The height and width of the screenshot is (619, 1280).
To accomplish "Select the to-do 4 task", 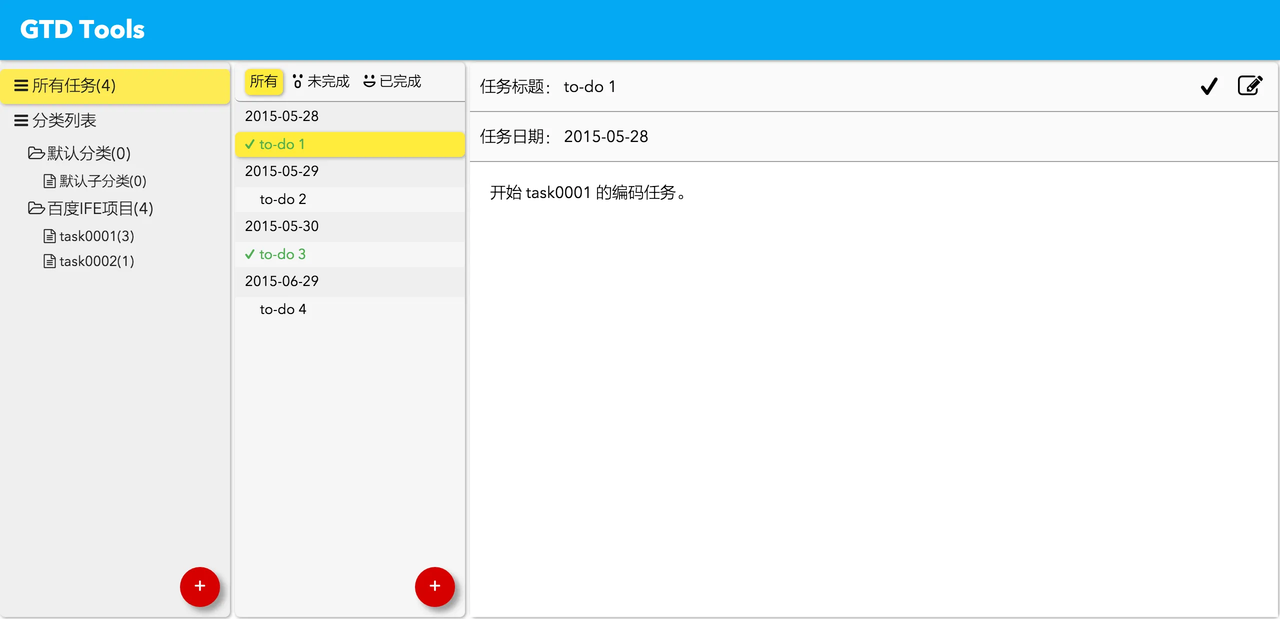I will (x=283, y=309).
